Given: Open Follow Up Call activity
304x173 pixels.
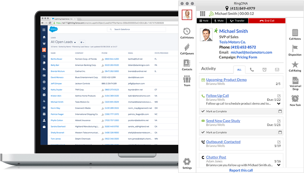Looking at the screenshot, I should click(217, 96).
